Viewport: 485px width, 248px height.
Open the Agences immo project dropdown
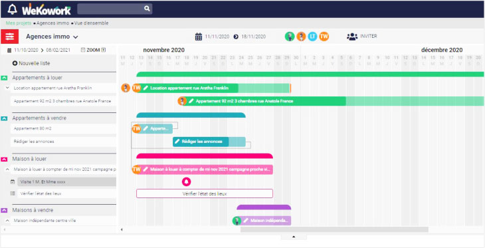point(52,37)
